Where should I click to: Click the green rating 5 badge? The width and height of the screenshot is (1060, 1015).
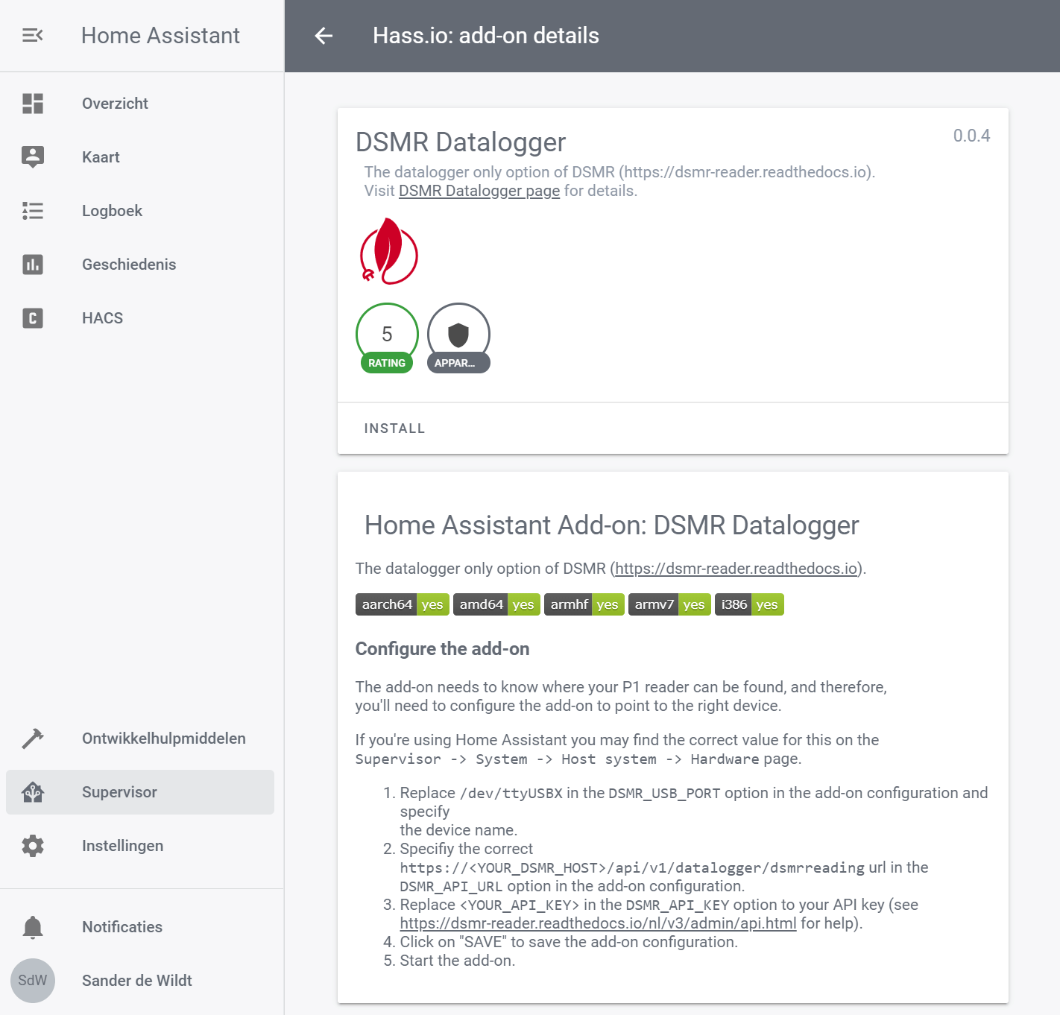click(x=387, y=338)
